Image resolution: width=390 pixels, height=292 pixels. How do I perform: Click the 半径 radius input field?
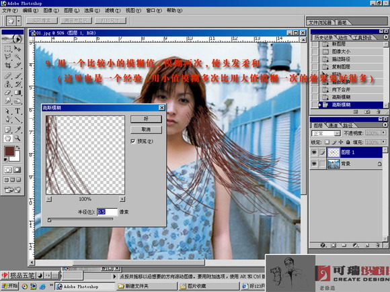[107, 212]
